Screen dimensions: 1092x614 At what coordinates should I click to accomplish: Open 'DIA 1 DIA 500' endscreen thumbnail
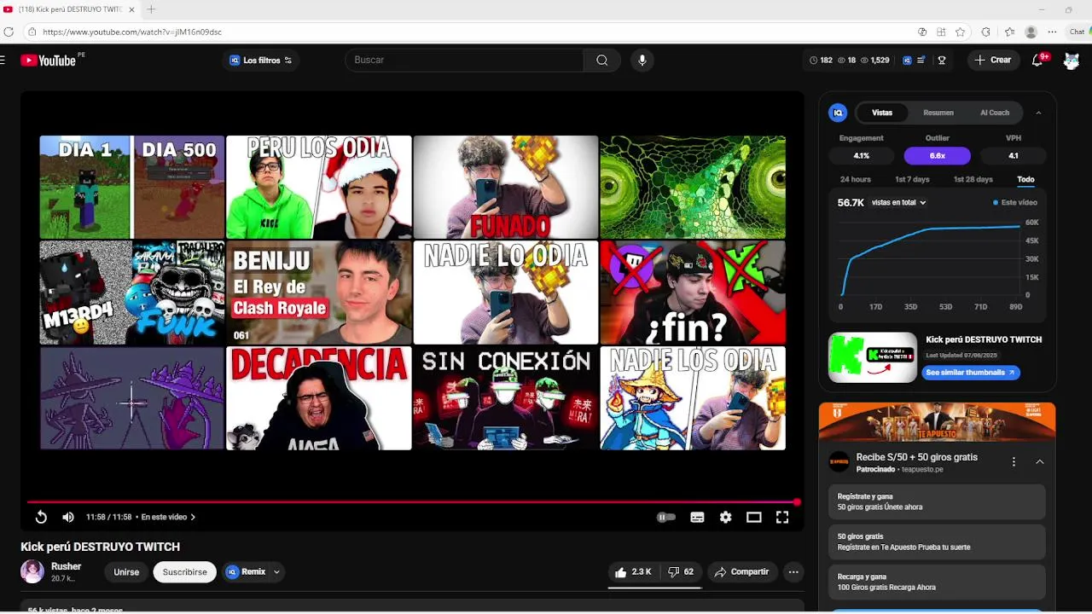132,188
